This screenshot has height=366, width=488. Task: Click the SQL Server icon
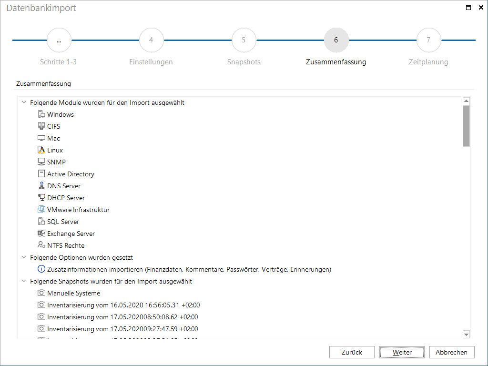point(41,221)
